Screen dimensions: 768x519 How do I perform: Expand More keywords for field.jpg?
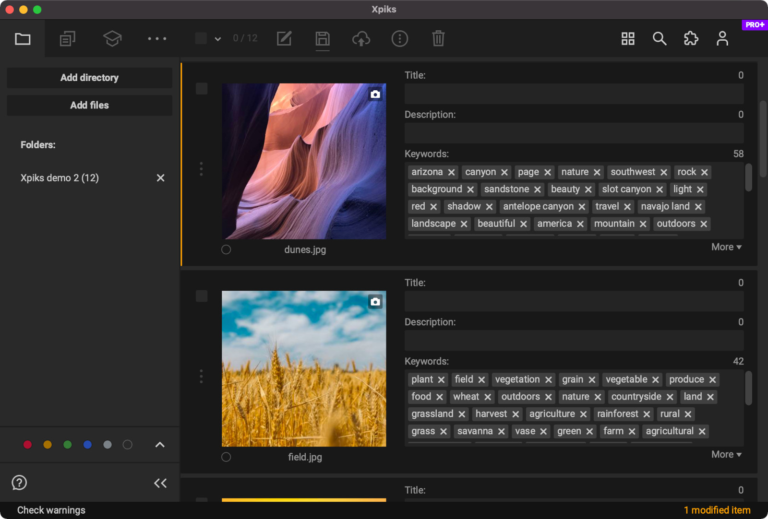tap(726, 454)
